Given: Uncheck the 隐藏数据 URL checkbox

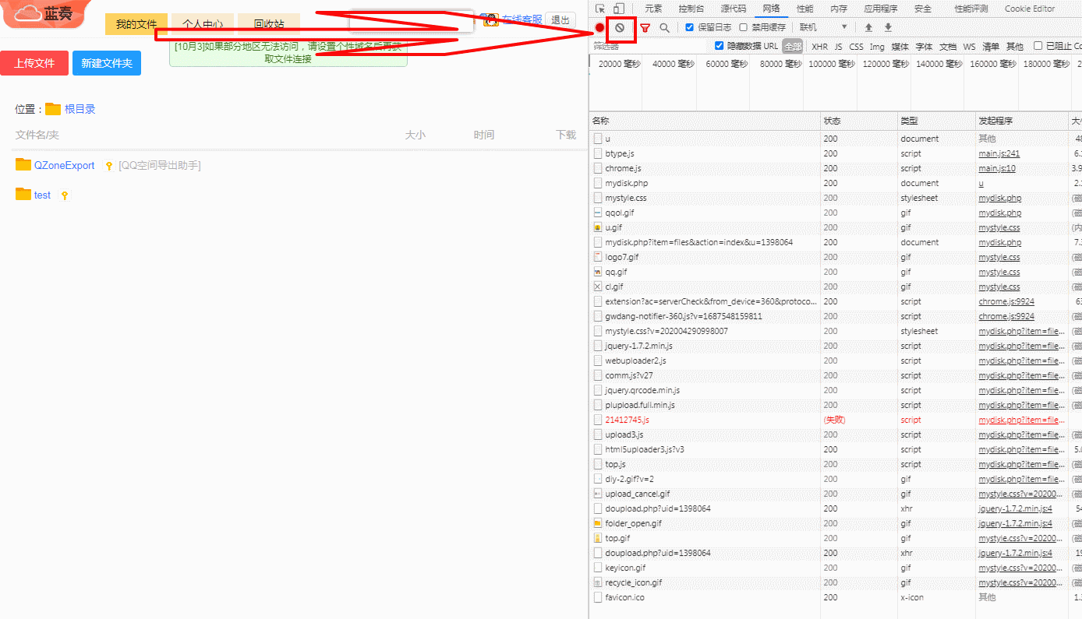Looking at the screenshot, I should pos(720,46).
